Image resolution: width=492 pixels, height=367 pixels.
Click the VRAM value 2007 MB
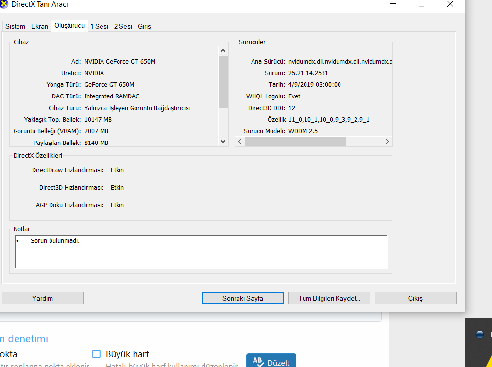point(96,131)
